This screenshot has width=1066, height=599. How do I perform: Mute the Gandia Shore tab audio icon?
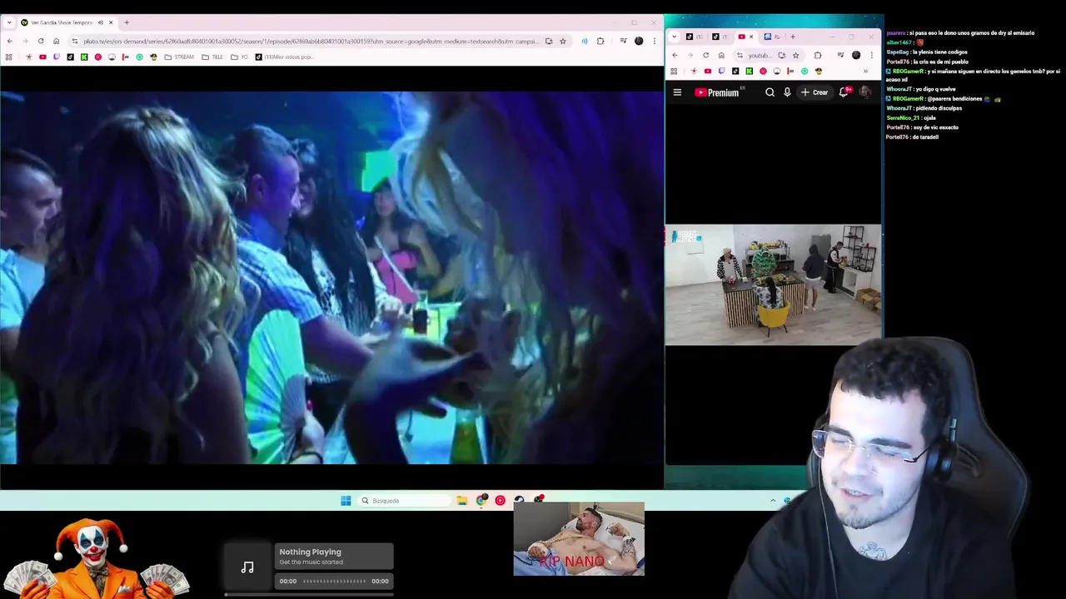[x=101, y=22]
